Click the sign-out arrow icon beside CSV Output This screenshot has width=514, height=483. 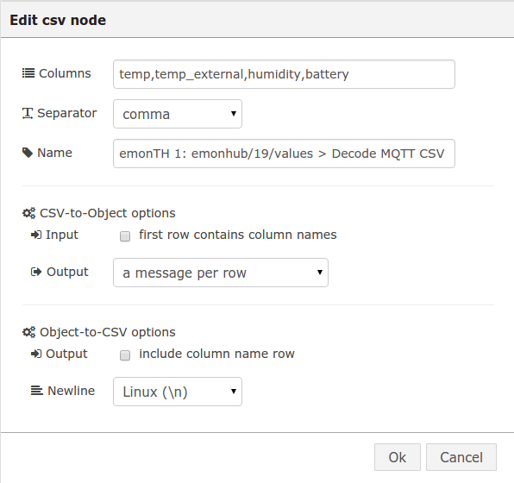[36, 272]
